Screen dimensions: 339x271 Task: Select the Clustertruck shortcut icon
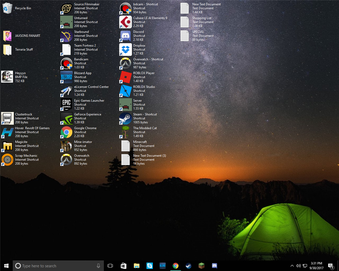[7, 118]
